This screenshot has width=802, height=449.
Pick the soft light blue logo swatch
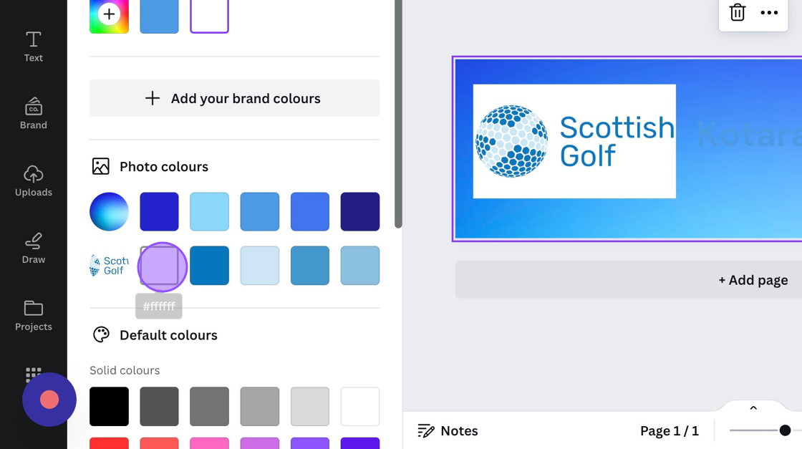(x=360, y=266)
